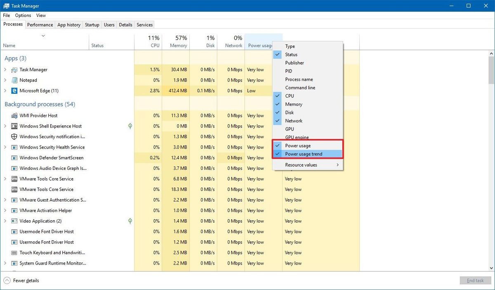Open the Resource values submenu

pos(301,165)
